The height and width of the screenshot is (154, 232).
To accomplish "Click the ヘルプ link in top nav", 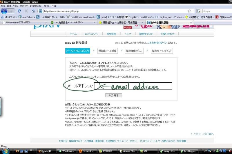I will point(128,34).
